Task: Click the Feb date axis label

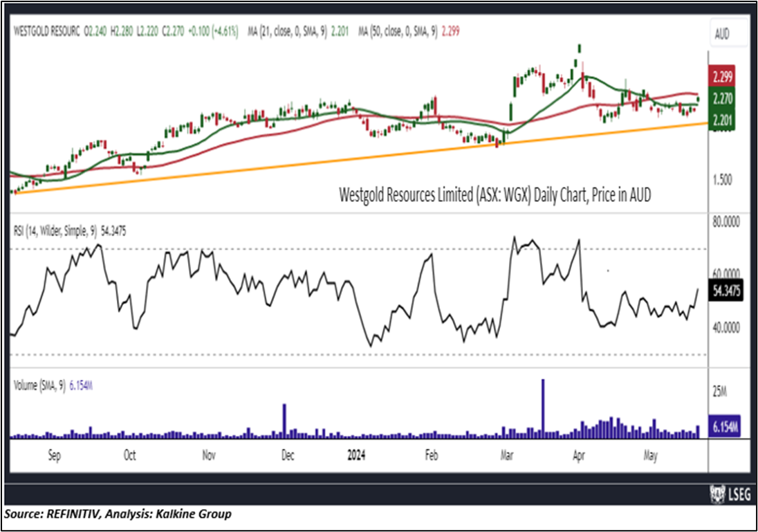Action: coord(431,456)
